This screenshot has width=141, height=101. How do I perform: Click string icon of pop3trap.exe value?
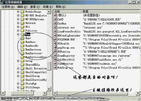tap(55, 48)
